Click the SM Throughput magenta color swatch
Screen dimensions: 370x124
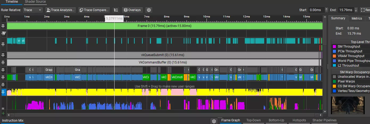[334, 47]
